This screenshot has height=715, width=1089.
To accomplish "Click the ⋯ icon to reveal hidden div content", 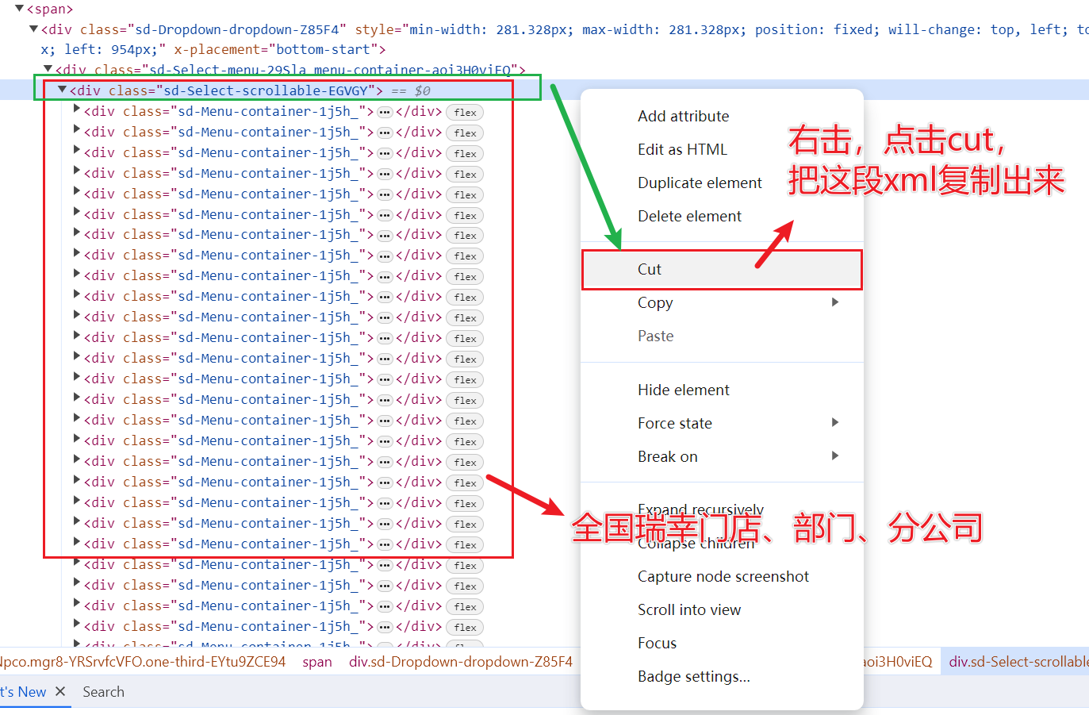I will pos(384,112).
